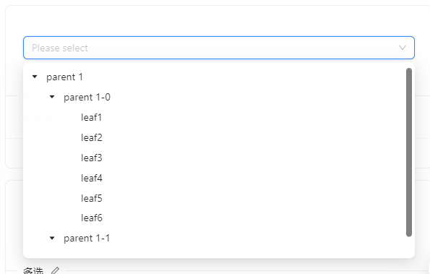The width and height of the screenshot is (430, 274).
Task: Pick leaf5 from the list
Action: pos(92,198)
